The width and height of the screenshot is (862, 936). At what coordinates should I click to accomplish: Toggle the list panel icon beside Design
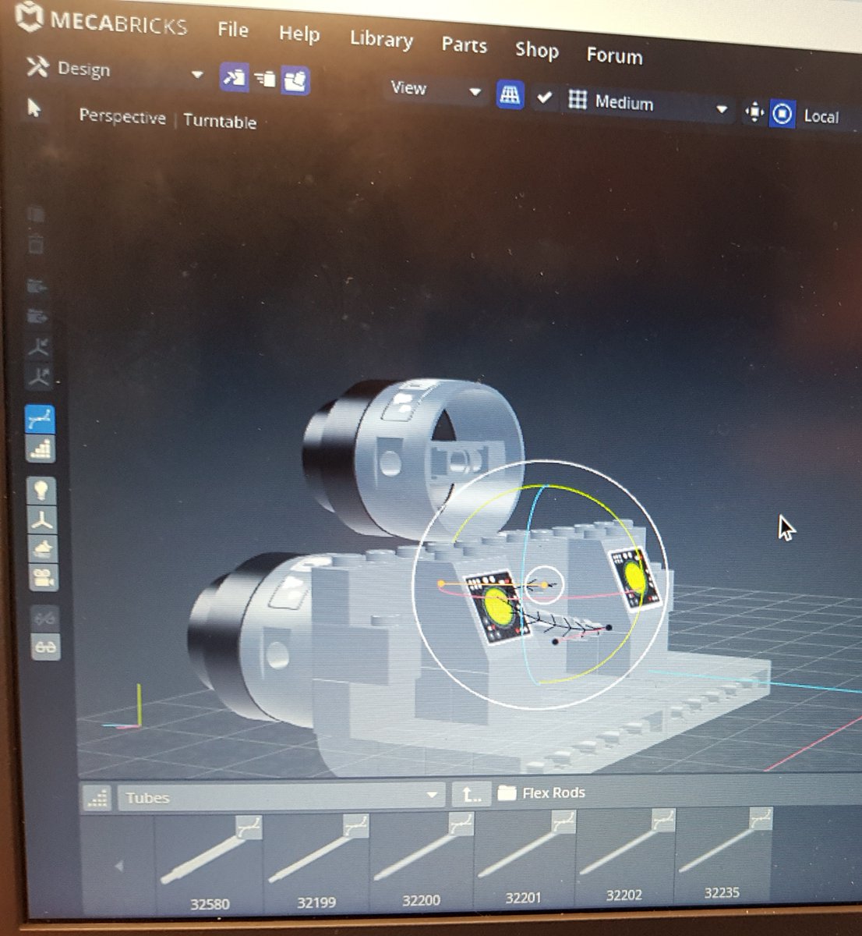[x=265, y=79]
